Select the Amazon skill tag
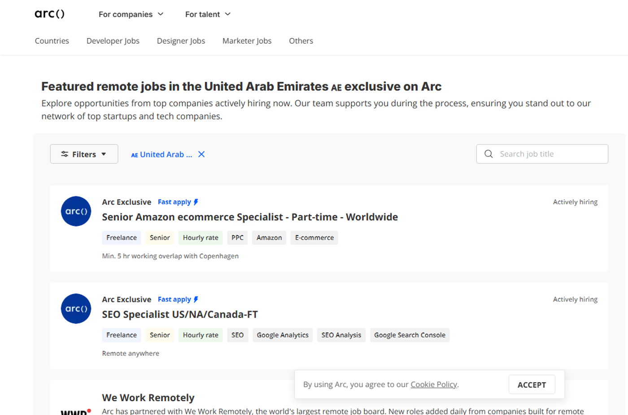The height and width of the screenshot is (415, 628). pos(269,238)
